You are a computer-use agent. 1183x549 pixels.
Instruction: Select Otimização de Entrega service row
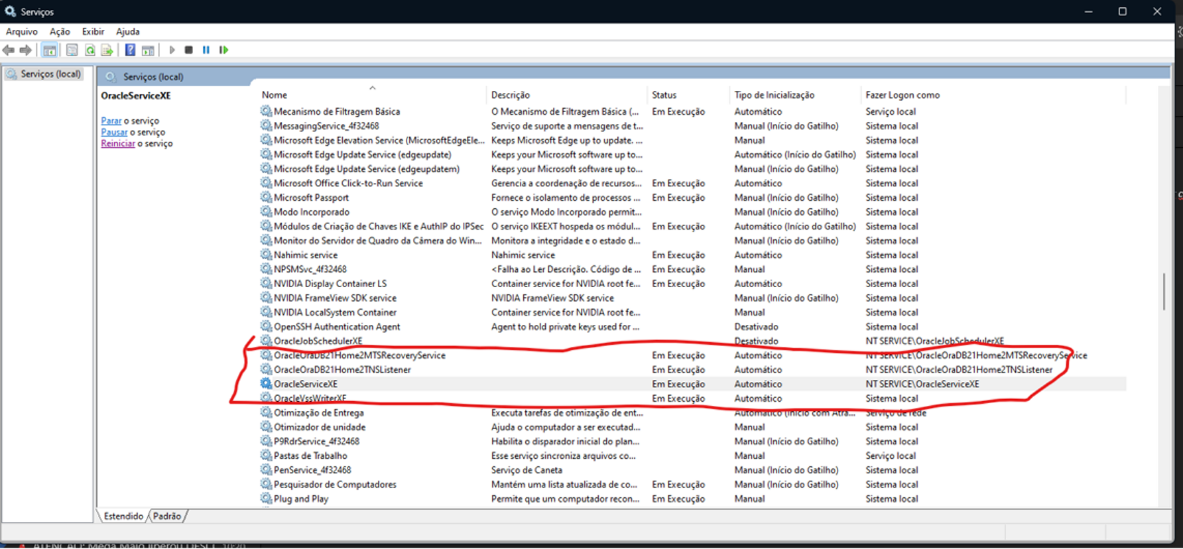click(692, 412)
